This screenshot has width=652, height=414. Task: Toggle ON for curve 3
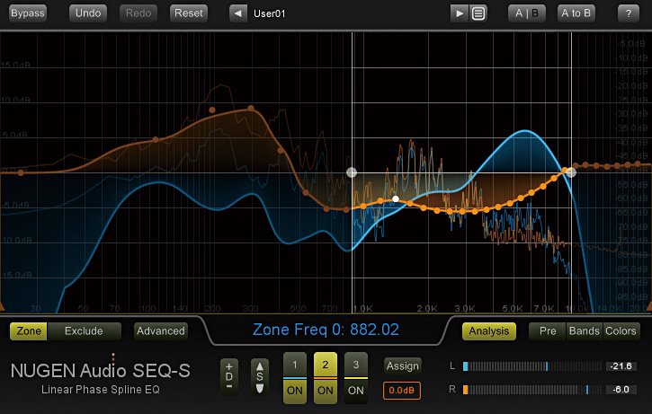(356, 391)
